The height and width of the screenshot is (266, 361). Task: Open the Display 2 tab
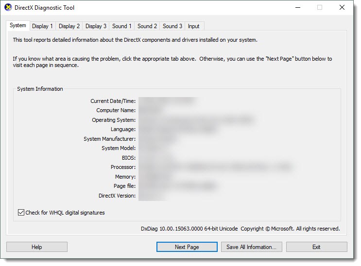69,26
